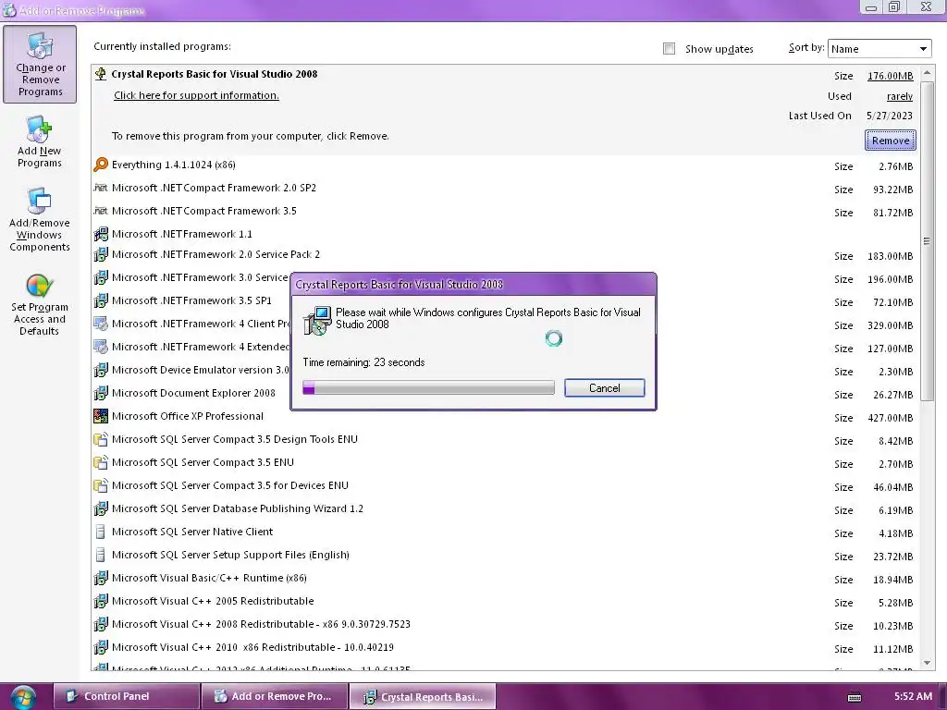Click the SQL Server Native Client icon
The image size is (947, 710).
point(101,532)
